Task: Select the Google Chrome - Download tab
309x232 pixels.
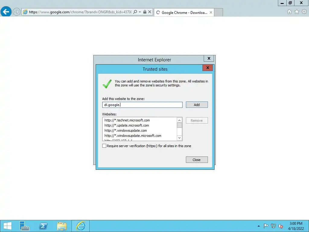Action: tap(184, 12)
